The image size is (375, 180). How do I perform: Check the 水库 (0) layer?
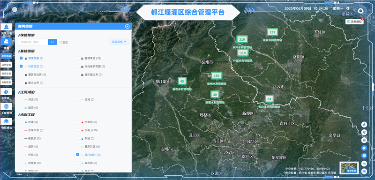click(21, 122)
